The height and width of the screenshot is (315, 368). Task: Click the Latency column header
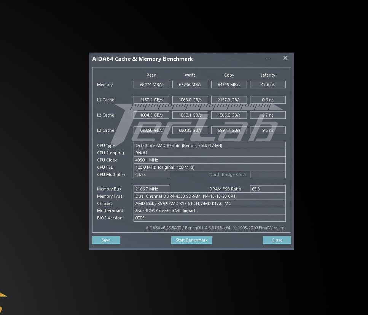pos(268,75)
